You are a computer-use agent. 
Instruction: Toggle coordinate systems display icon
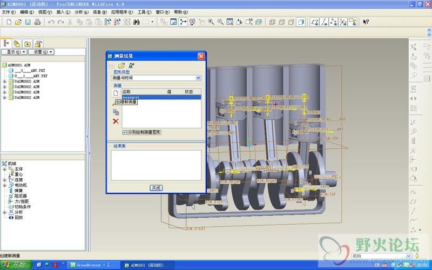click(x=343, y=22)
